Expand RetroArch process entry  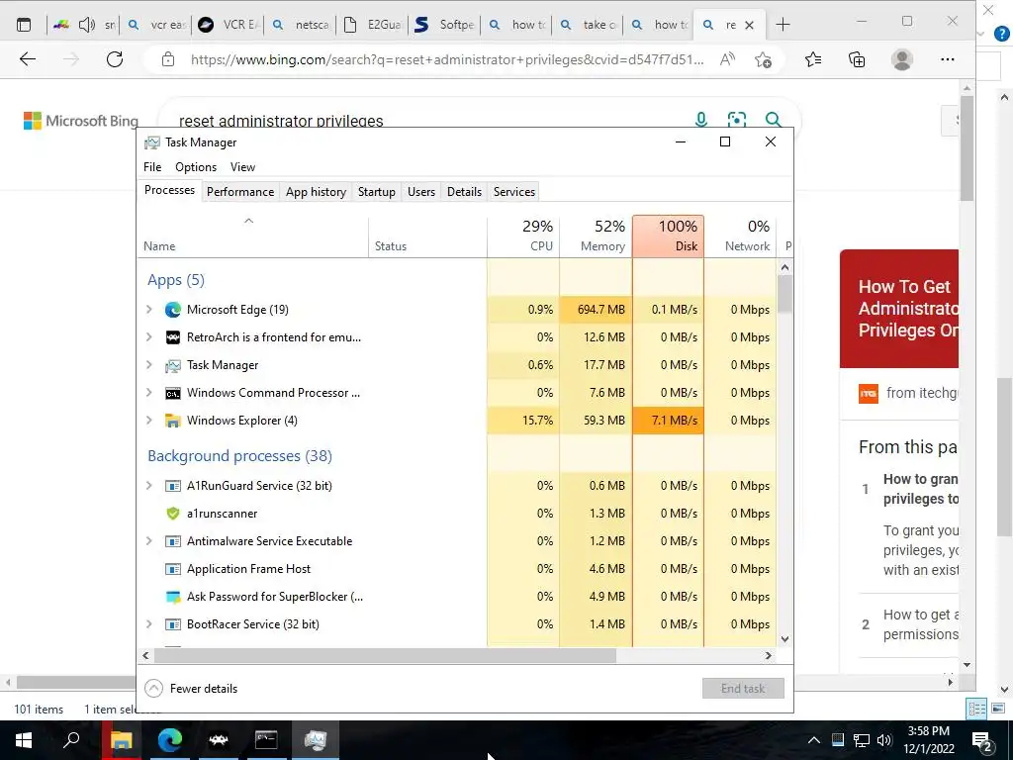pyautogui.click(x=149, y=337)
